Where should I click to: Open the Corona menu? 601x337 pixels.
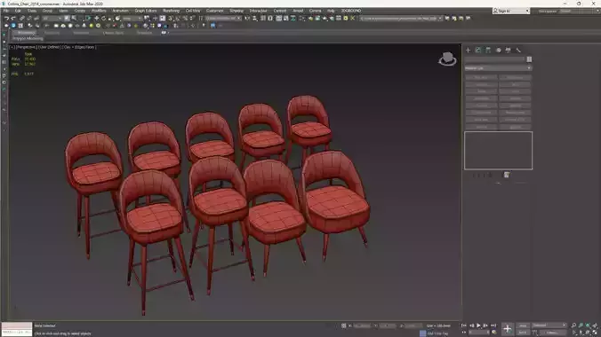tap(316, 11)
